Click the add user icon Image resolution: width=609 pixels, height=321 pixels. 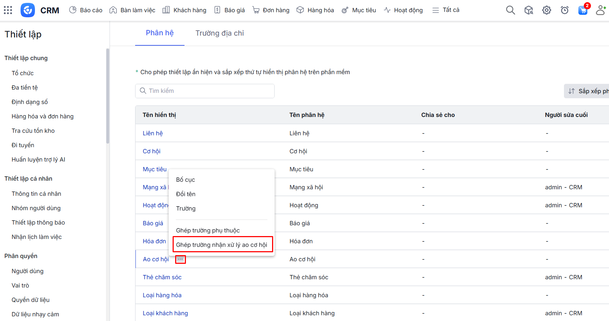pyautogui.click(x=600, y=10)
